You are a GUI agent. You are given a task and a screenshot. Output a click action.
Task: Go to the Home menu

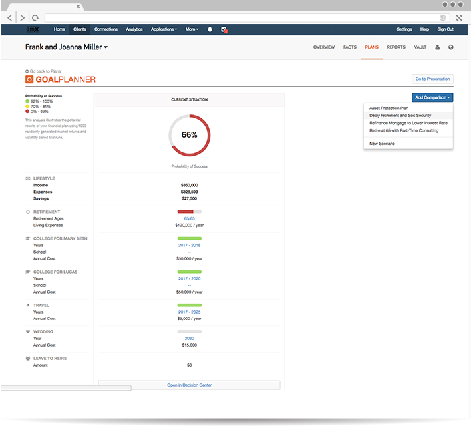pyautogui.click(x=59, y=29)
